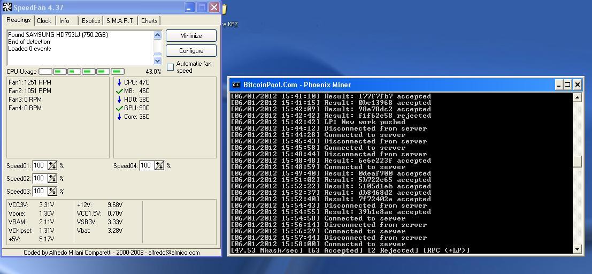The width and height of the screenshot is (592, 274).
Task: Focus the Speed03 percentage field
Action: point(40,191)
